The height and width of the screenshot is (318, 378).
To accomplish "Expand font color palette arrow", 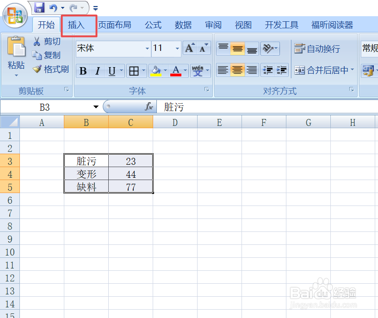I will click(x=186, y=71).
